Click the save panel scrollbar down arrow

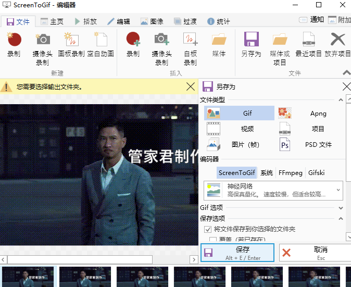click(349, 236)
